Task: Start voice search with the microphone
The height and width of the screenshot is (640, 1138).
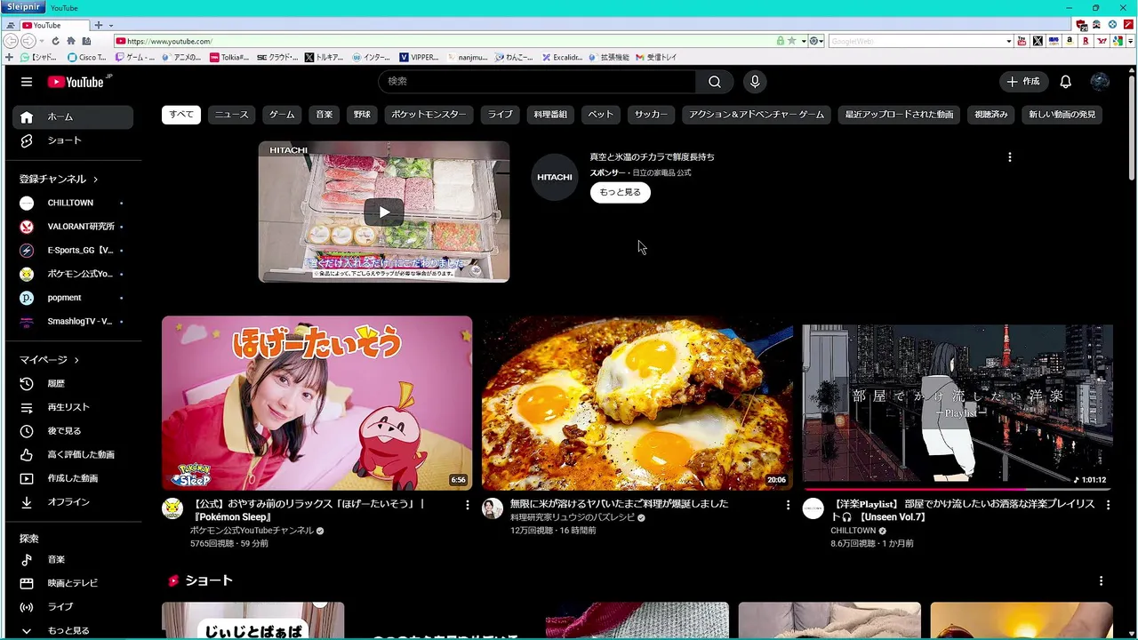Action: click(x=755, y=82)
